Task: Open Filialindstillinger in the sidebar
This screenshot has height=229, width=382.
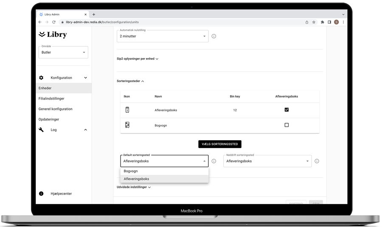Action: click(x=51, y=99)
